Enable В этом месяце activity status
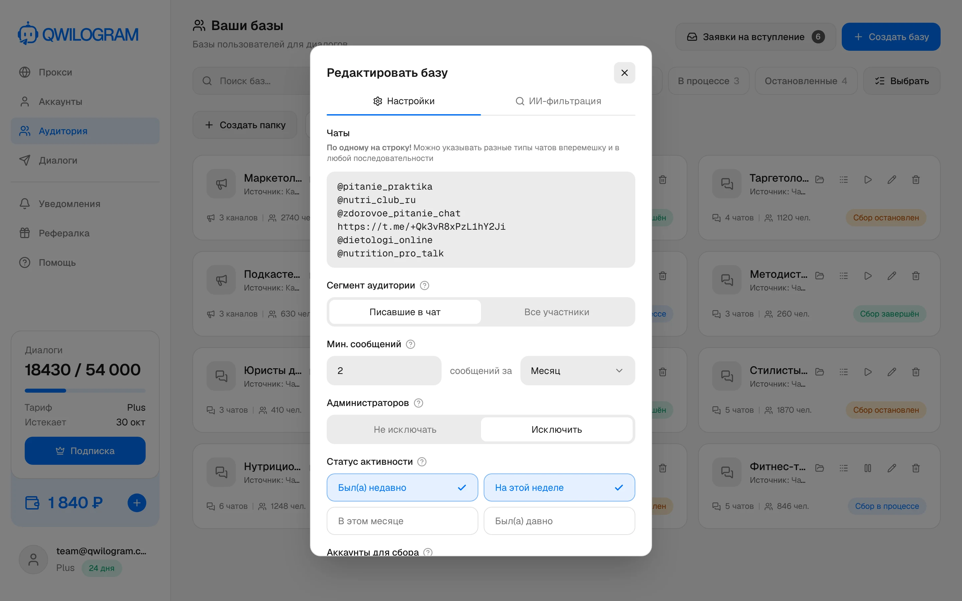 [x=402, y=521]
